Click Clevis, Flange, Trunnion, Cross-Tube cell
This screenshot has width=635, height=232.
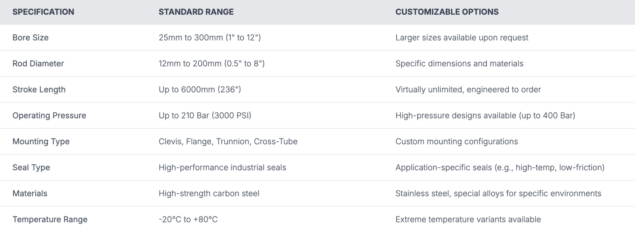(x=228, y=142)
